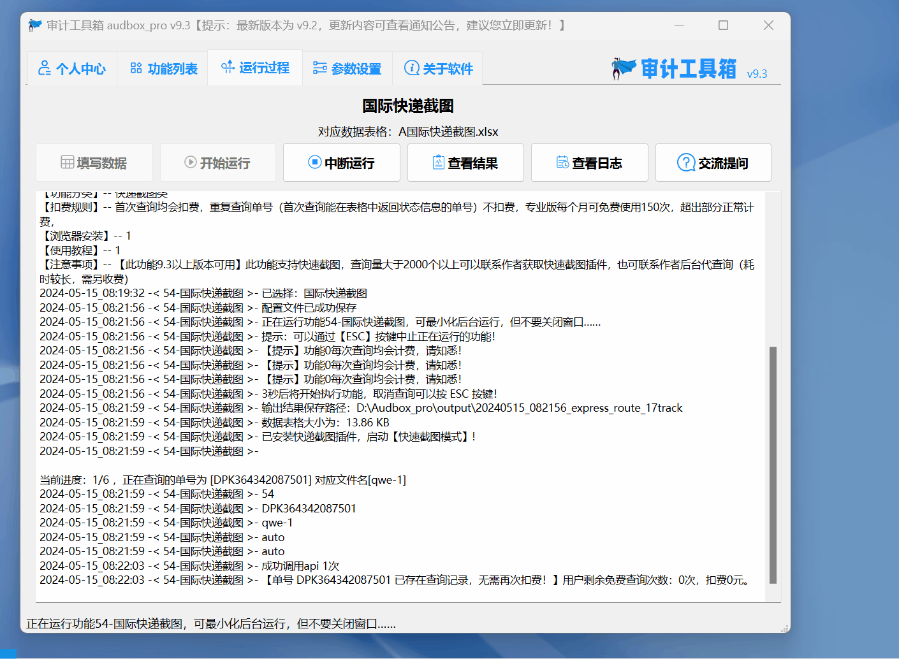The height and width of the screenshot is (659, 899).
Task: Click the log line 配置文件已成功保存
Action: (198, 308)
